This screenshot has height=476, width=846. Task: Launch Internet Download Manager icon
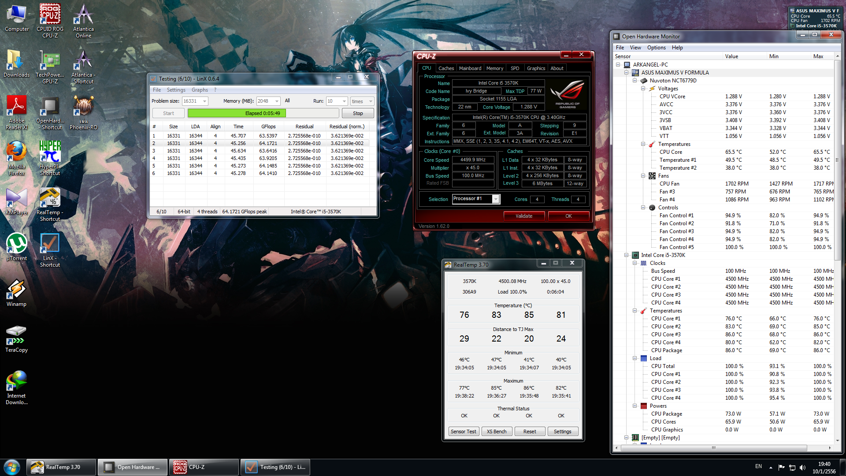17,387
